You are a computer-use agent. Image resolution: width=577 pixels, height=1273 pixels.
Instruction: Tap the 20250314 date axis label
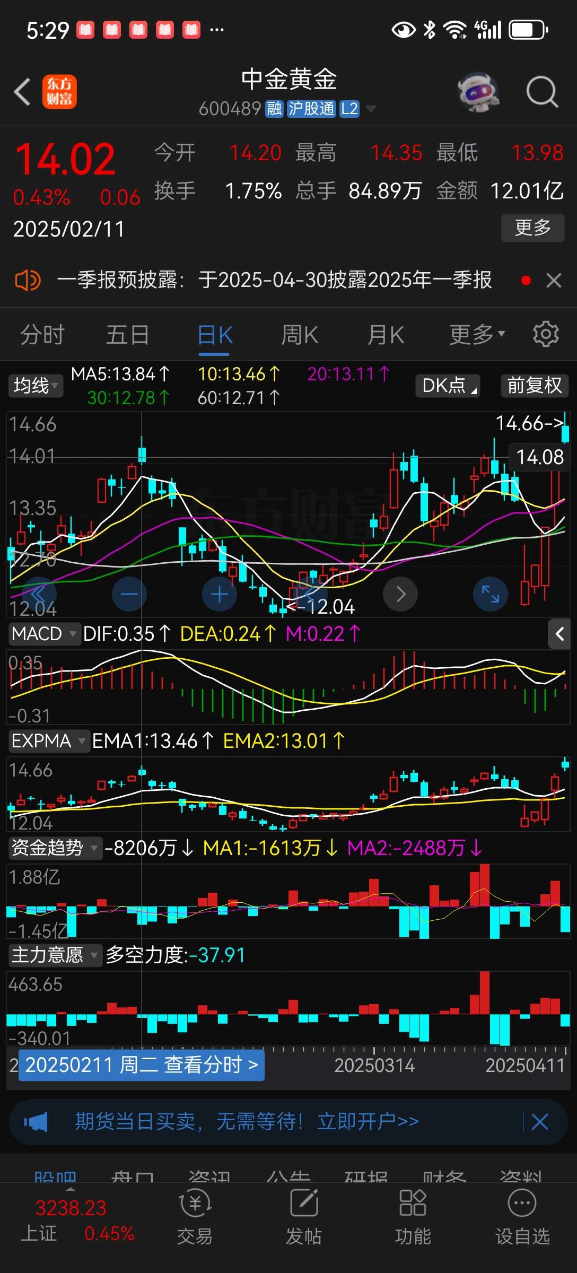point(374,1065)
